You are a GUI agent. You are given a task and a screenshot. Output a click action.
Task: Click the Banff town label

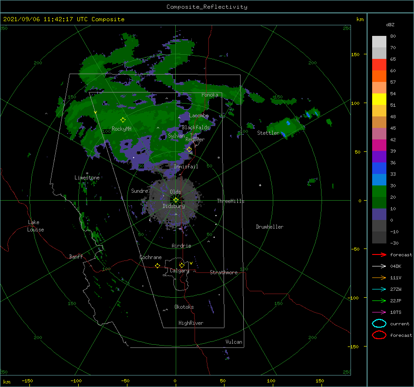tap(76, 256)
